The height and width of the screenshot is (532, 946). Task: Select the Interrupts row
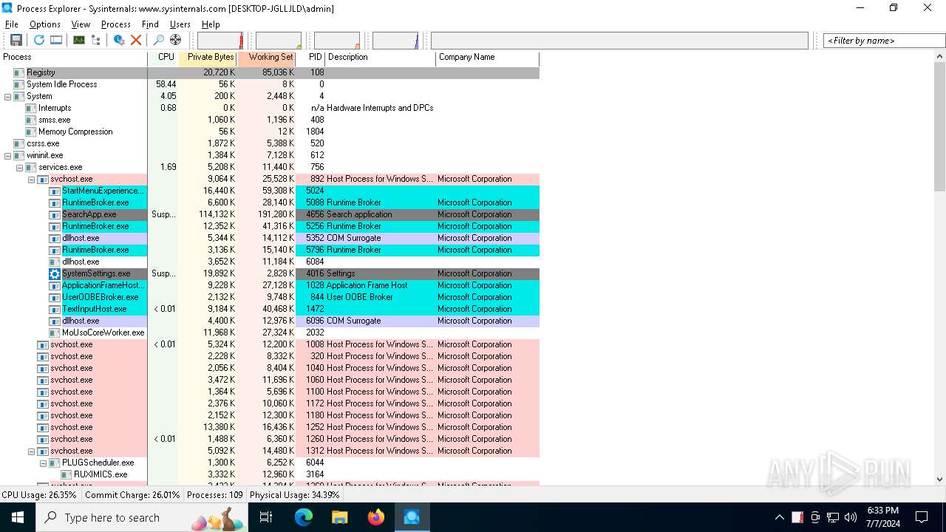click(270, 108)
